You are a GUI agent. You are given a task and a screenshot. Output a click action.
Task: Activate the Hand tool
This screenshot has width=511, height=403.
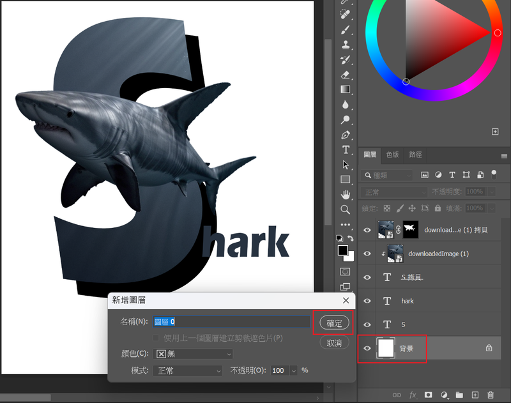click(346, 194)
